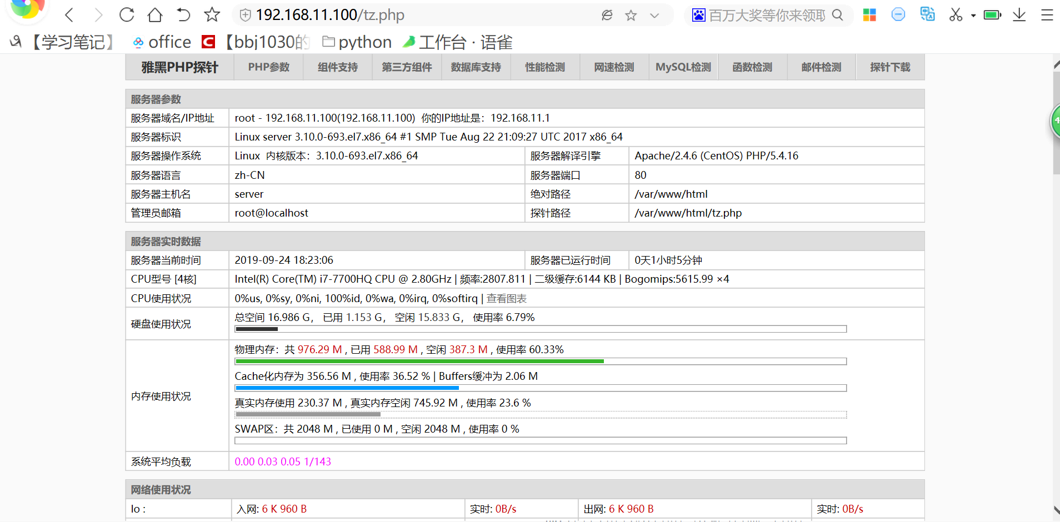Click the search magnifier icon
The height and width of the screenshot is (522, 1060).
coord(838,15)
